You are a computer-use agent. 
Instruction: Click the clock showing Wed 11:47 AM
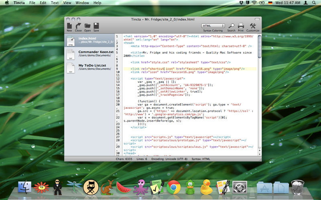pyautogui.click(x=288, y=3)
